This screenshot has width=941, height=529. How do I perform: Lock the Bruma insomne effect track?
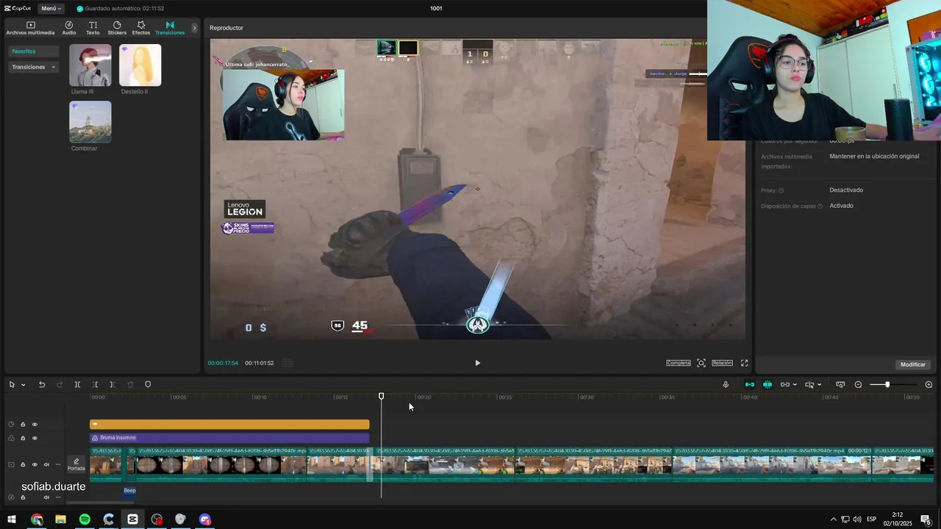23,438
